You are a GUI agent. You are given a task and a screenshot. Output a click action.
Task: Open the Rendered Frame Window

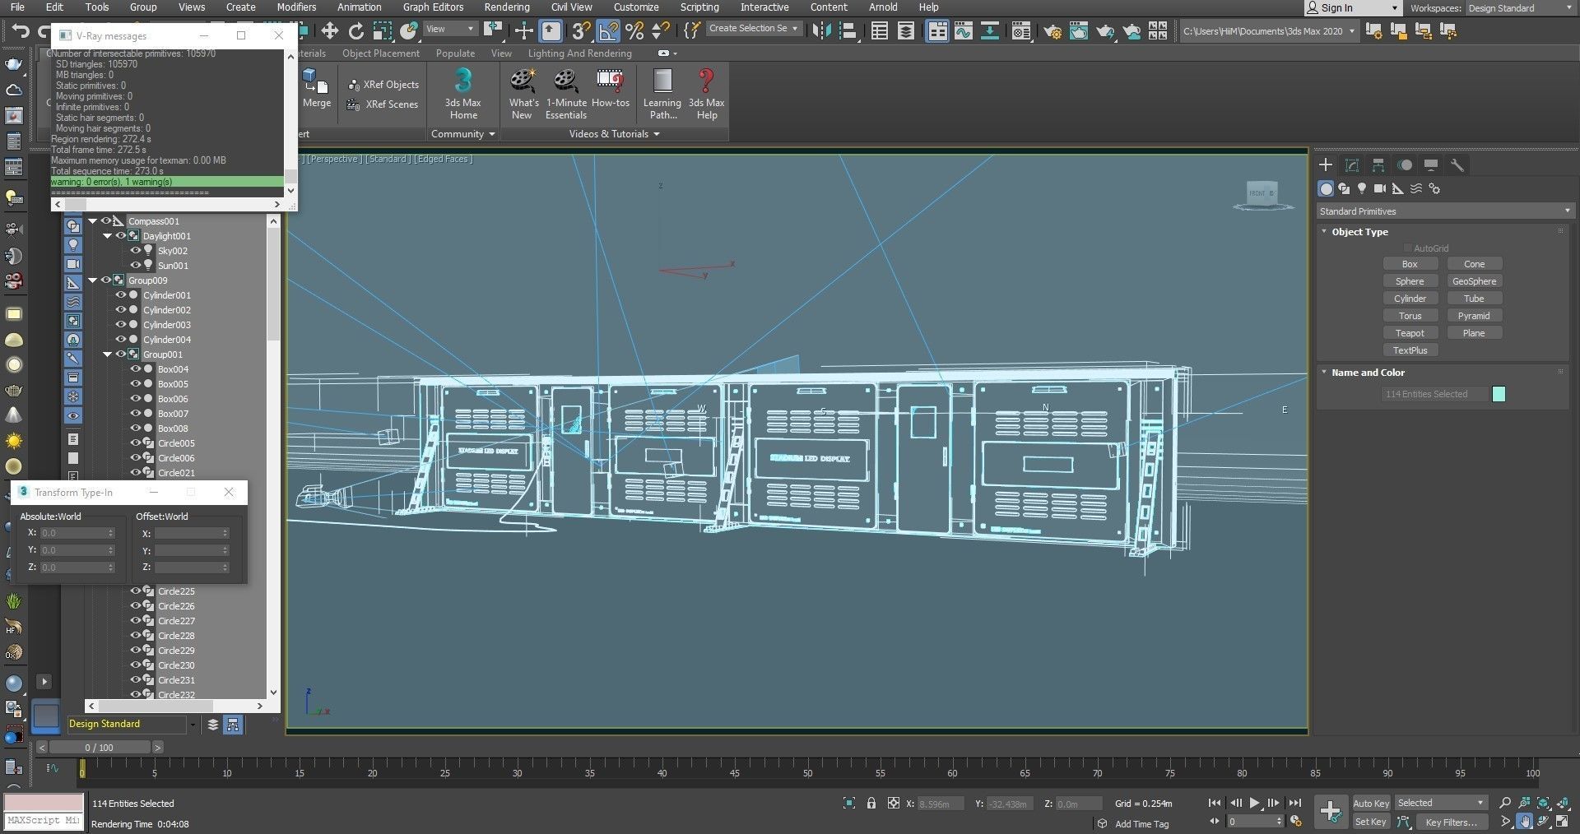(x=1078, y=31)
